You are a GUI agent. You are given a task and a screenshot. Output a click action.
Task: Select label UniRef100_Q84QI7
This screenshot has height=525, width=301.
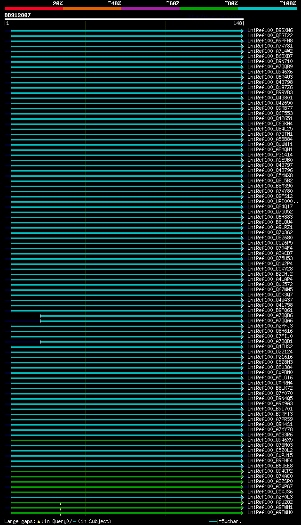[270, 206]
